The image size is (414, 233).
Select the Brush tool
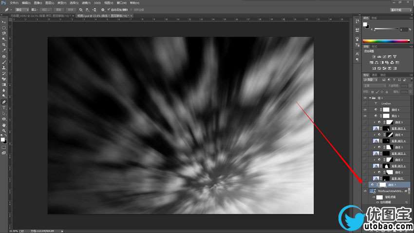4,62
